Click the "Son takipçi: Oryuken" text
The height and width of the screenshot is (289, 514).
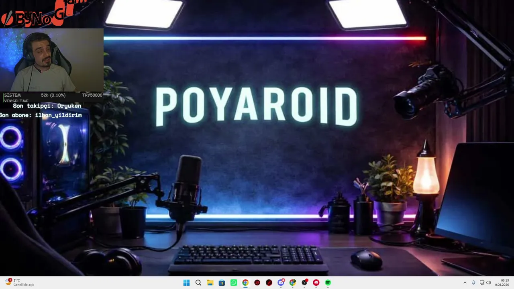pyautogui.click(x=47, y=106)
